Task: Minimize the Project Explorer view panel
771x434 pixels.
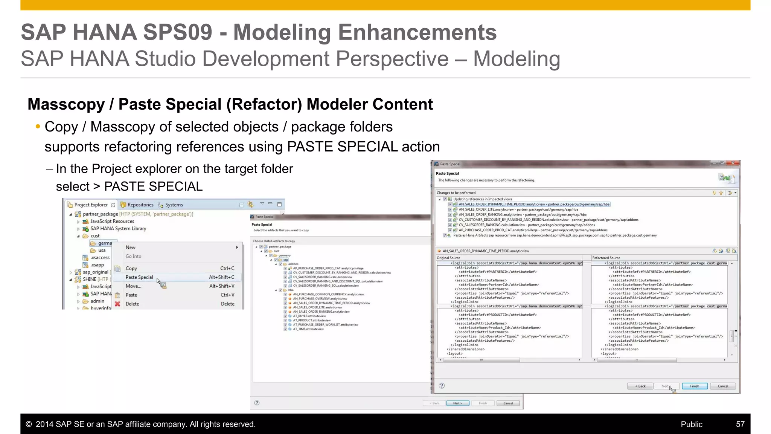Action: click(270, 203)
